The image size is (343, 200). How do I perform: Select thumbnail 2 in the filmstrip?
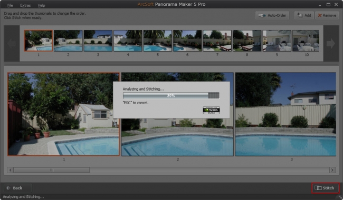coord(68,41)
